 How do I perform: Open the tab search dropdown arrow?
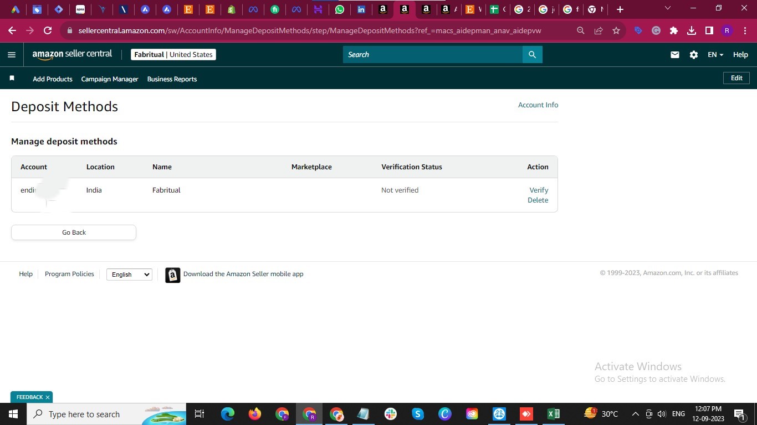click(x=668, y=8)
